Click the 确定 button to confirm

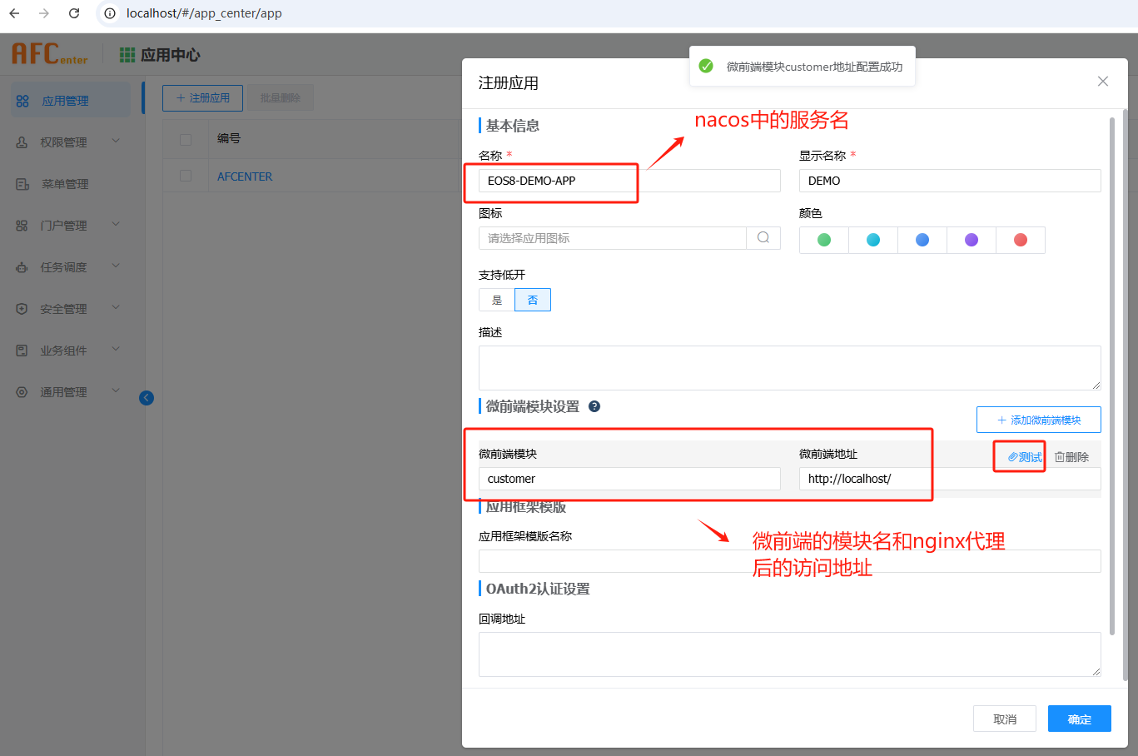click(x=1079, y=719)
